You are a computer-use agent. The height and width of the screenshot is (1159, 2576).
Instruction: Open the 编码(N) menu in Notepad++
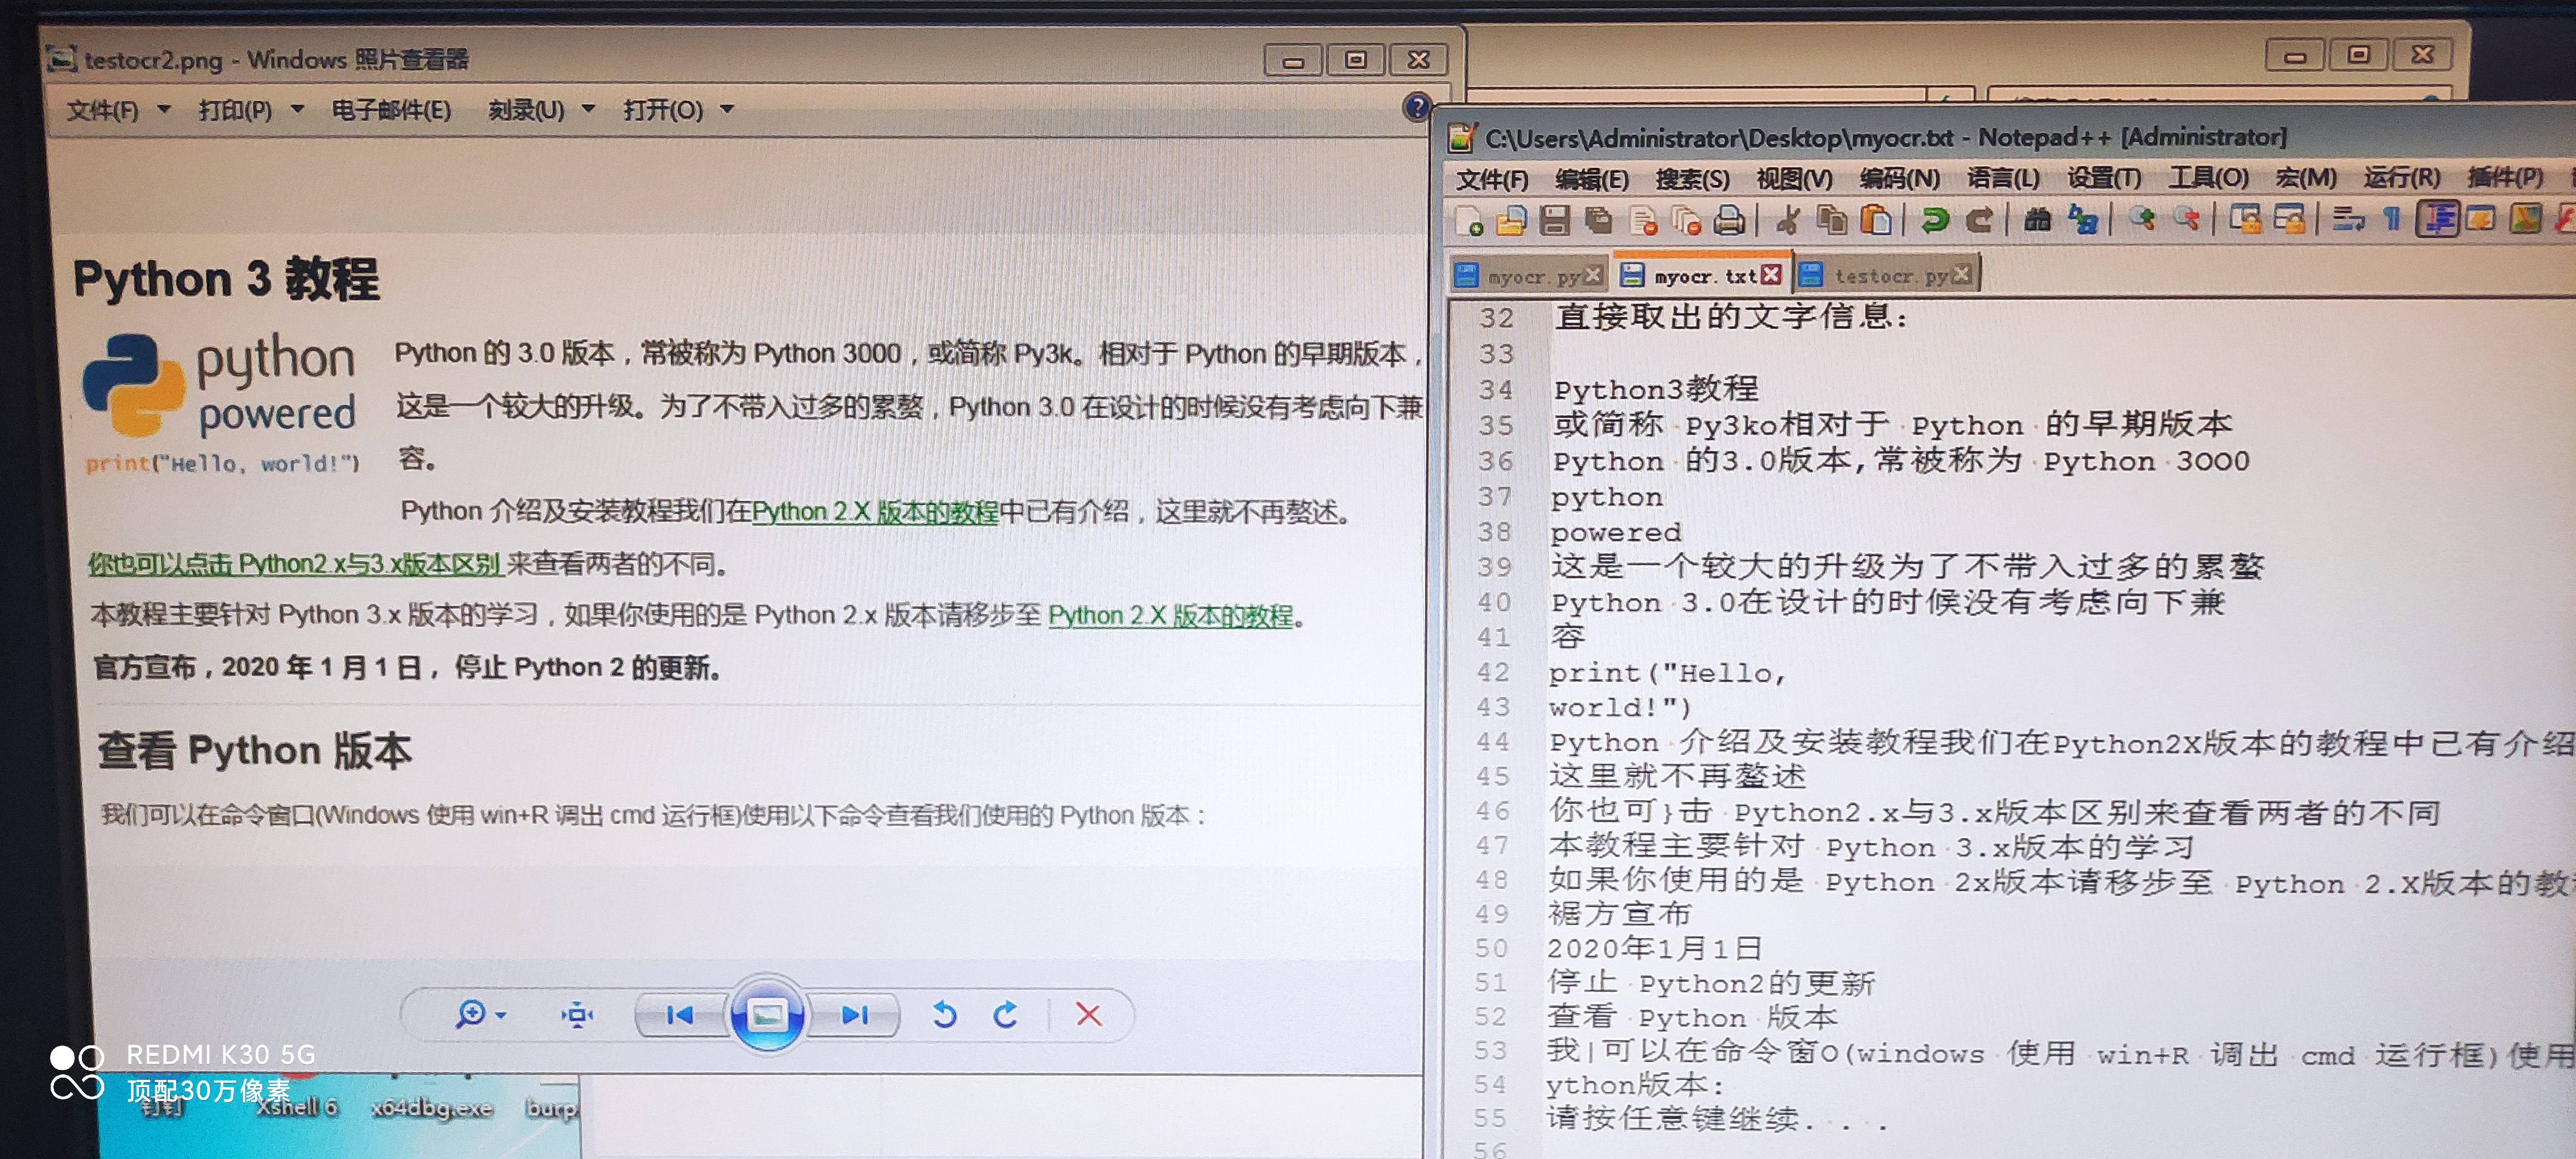[x=1899, y=179]
